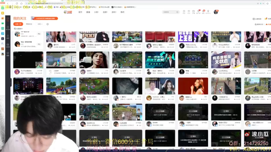Open the 最强王者局 stream thumbnail

(x=160, y=60)
